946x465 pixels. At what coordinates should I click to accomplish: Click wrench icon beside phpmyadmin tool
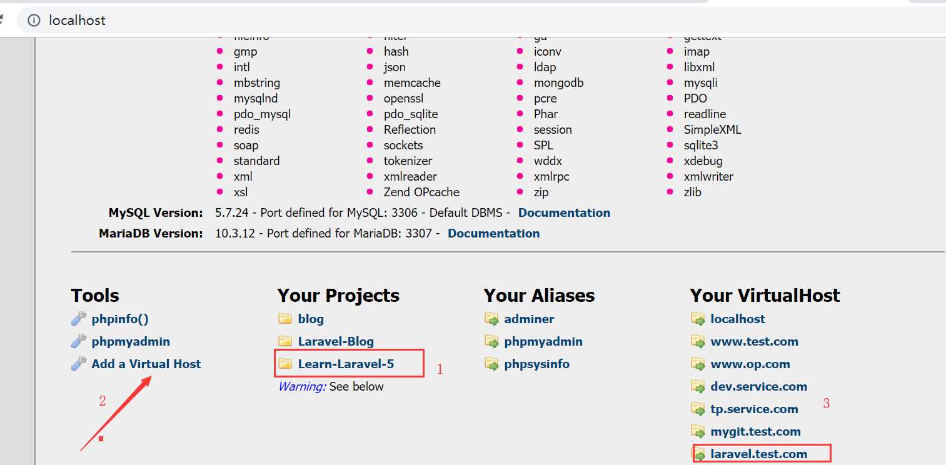click(x=79, y=341)
